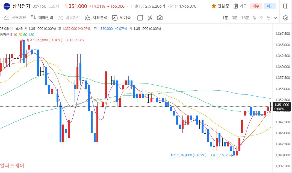Click the 1,367,500 price axis label
Screen dimensions: 292x173
pyautogui.click(x=282, y=34)
